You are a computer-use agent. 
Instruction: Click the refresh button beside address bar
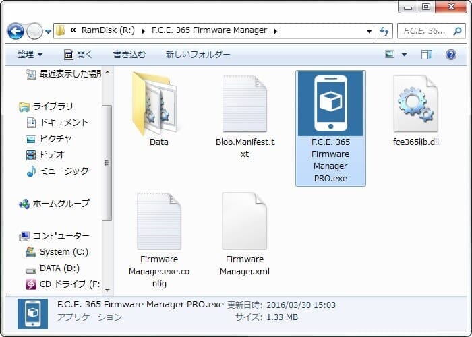click(x=384, y=31)
